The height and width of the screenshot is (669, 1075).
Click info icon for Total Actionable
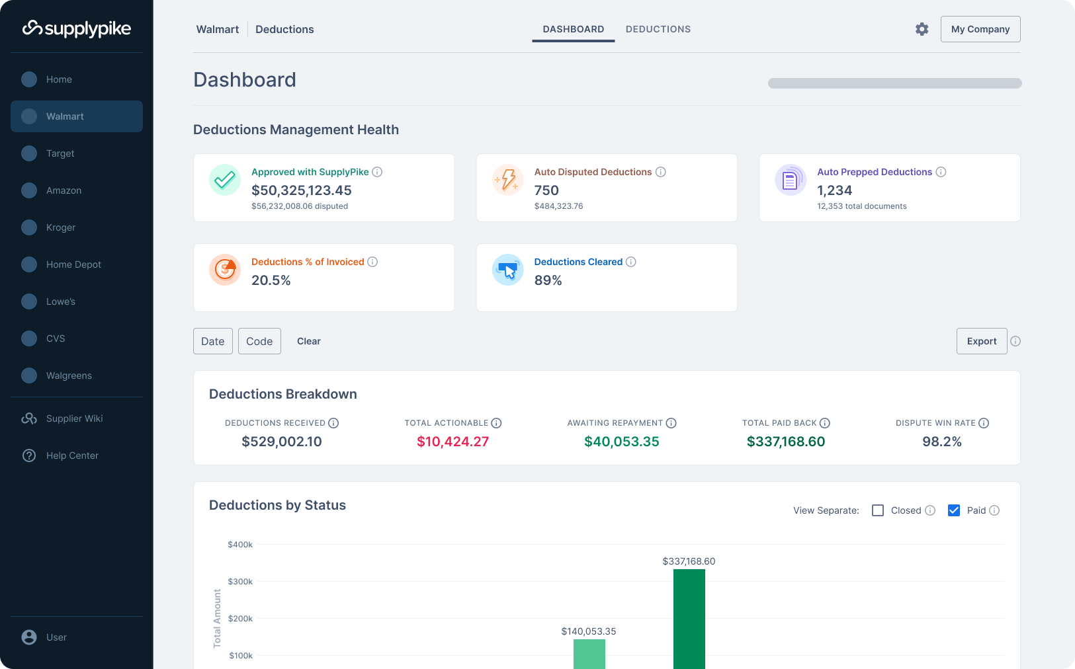click(x=496, y=423)
